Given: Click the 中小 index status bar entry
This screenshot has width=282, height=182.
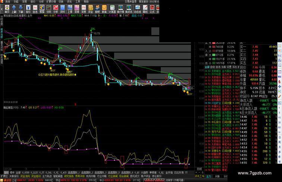Looking at the screenshot, I should click(x=120, y=180).
